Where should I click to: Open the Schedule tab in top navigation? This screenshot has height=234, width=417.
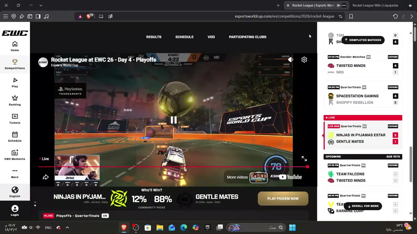[x=184, y=37]
